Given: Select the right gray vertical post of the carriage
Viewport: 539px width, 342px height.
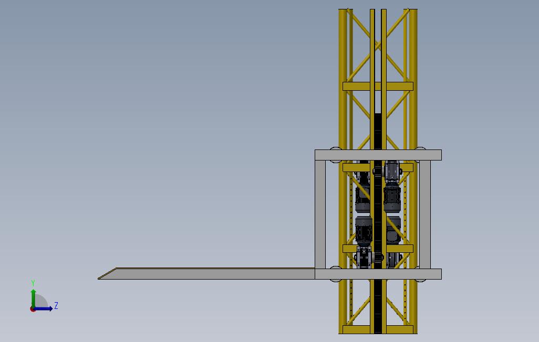Looking at the screenshot, I should (x=425, y=215).
